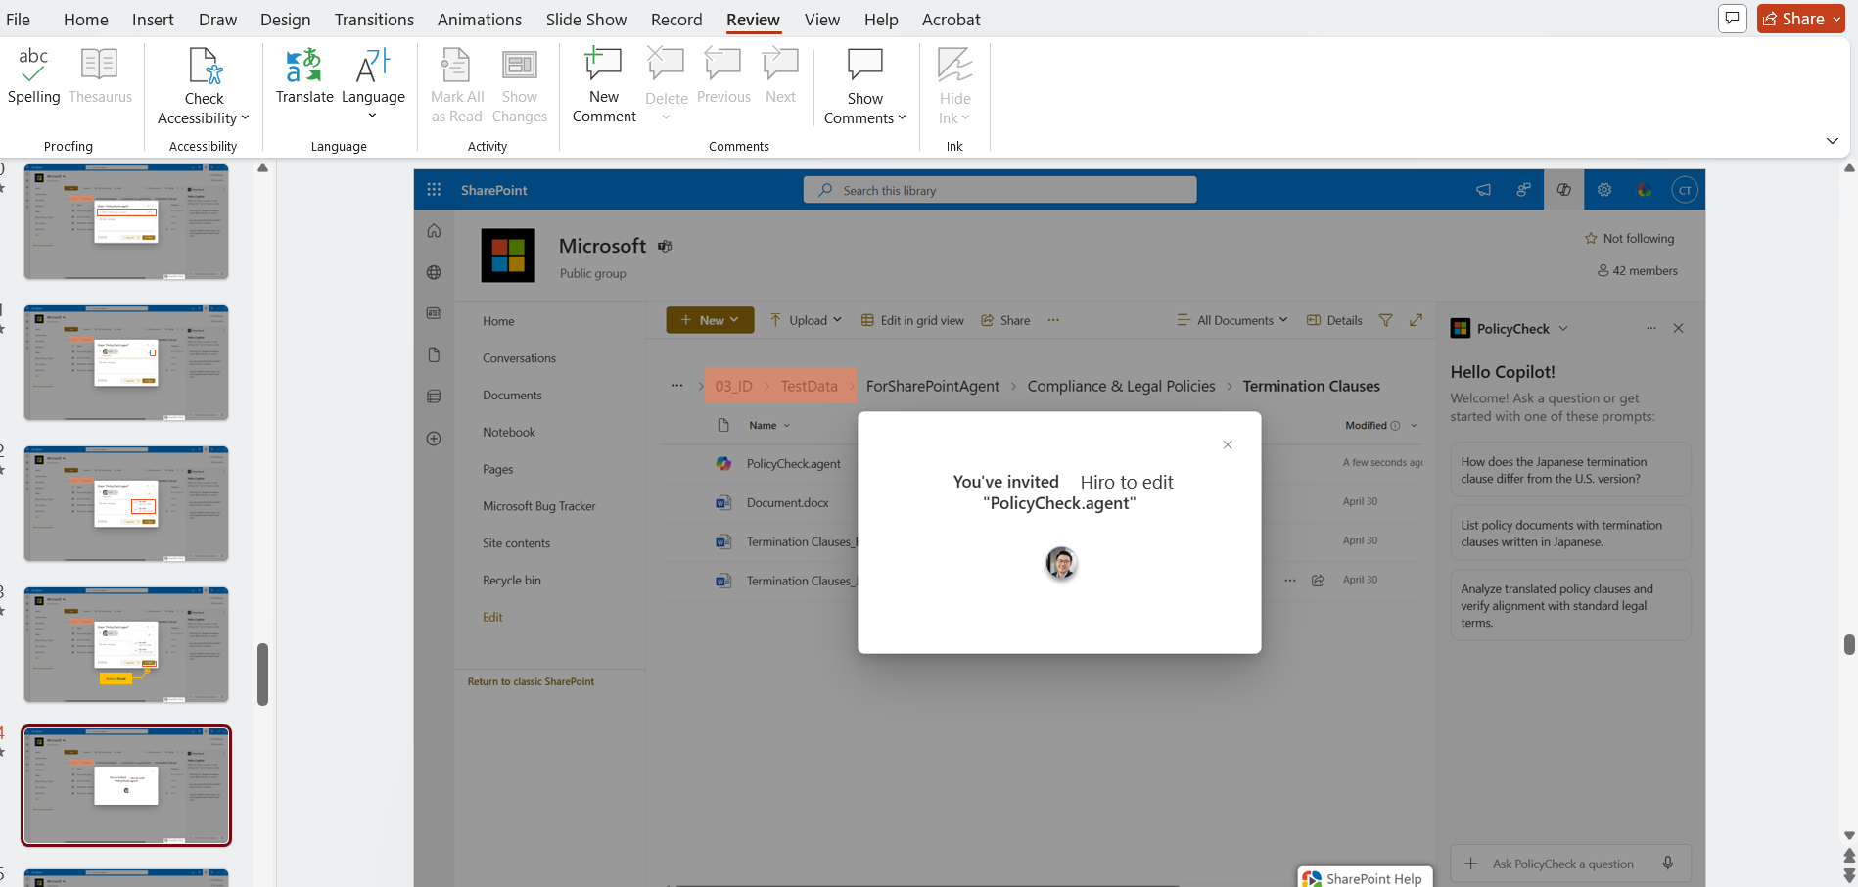This screenshot has height=887, width=1858.
Task: Select the Japanese termination clause prompt
Action: pyautogui.click(x=1570, y=470)
